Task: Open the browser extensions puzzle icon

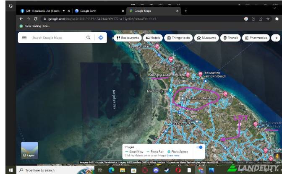Action: coord(277,19)
